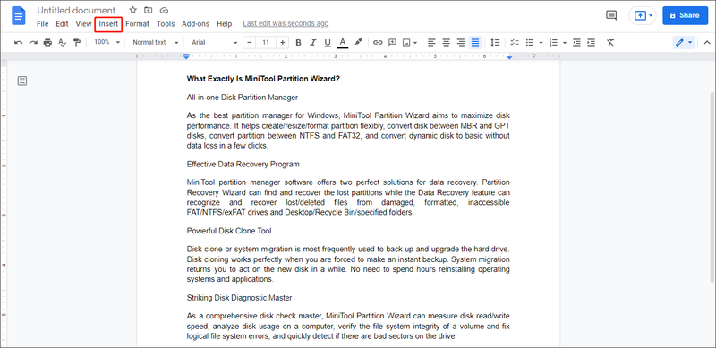Click the right indent marker on the ruler
The width and height of the screenshot is (716, 348).
[509, 56]
